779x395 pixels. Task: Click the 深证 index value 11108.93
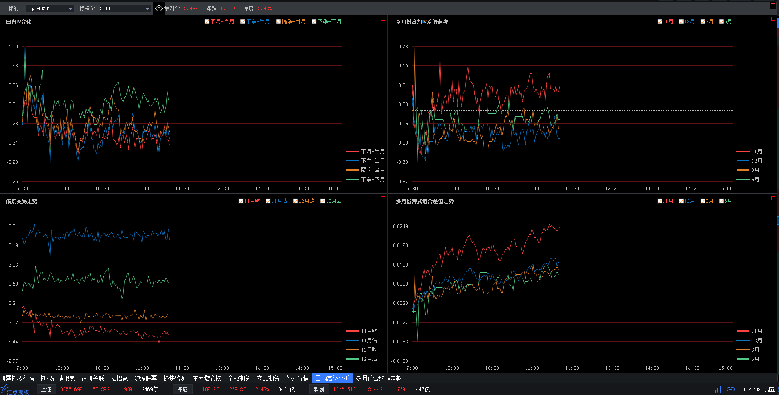pyautogui.click(x=208, y=389)
